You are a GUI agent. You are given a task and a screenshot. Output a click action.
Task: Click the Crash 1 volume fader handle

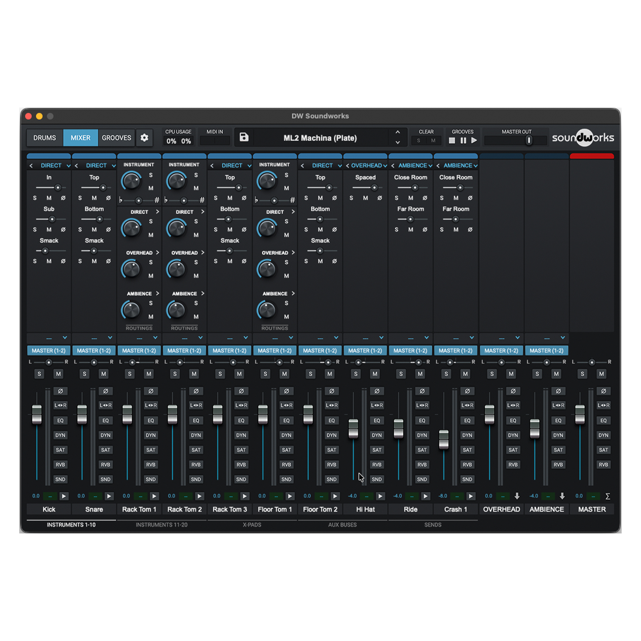click(444, 439)
